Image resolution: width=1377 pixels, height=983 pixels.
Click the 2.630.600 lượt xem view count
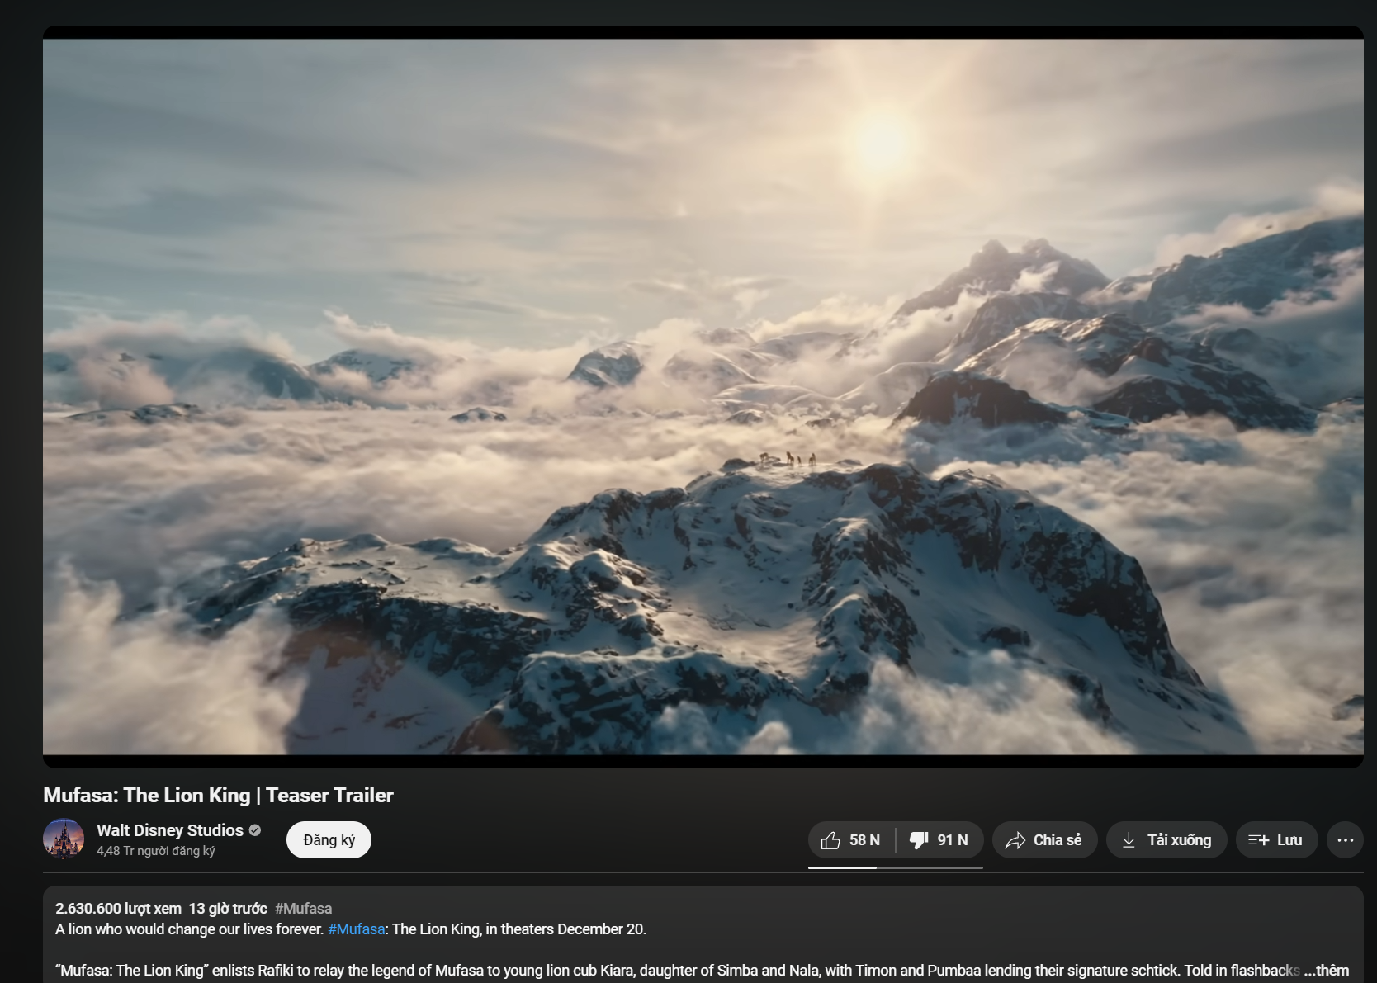tap(118, 908)
